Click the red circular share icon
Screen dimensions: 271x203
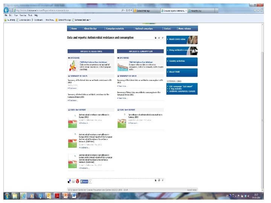78,181
